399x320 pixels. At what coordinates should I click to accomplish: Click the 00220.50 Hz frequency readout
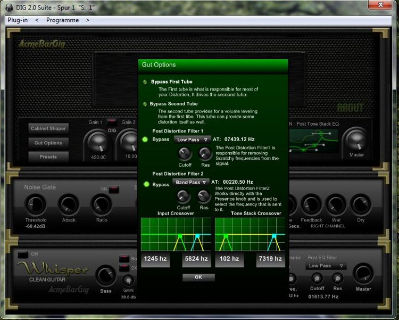click(238, 182)
